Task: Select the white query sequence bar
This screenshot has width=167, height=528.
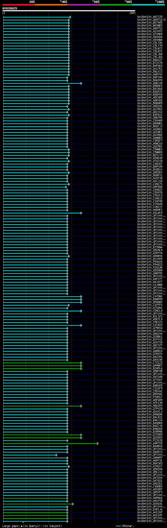Action: tap(69, 11)
